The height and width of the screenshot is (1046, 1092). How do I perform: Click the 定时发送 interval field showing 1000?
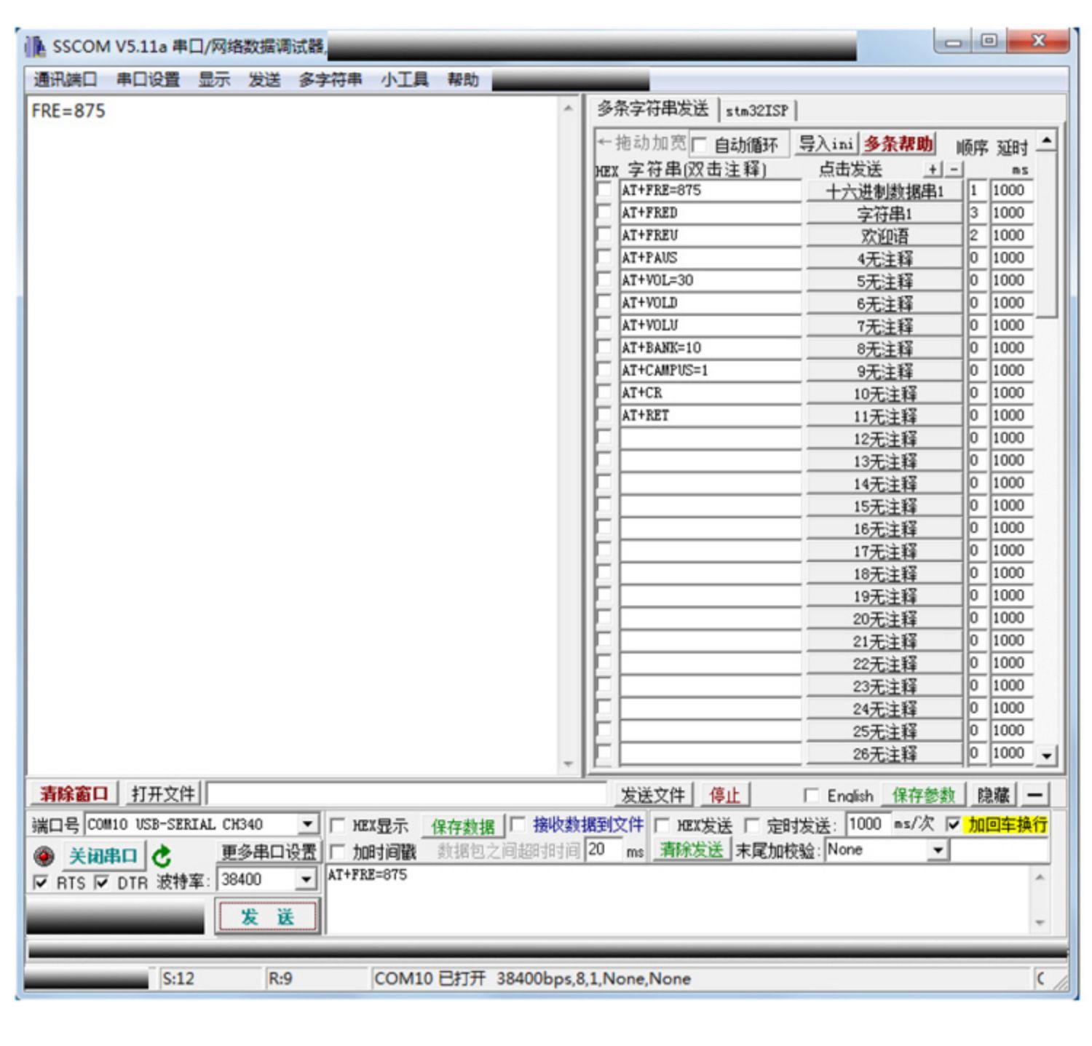click(867, 824)
